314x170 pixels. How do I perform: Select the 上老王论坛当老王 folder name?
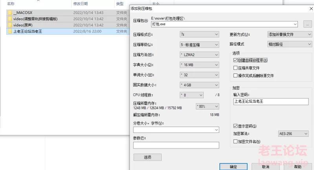[27, 31]
